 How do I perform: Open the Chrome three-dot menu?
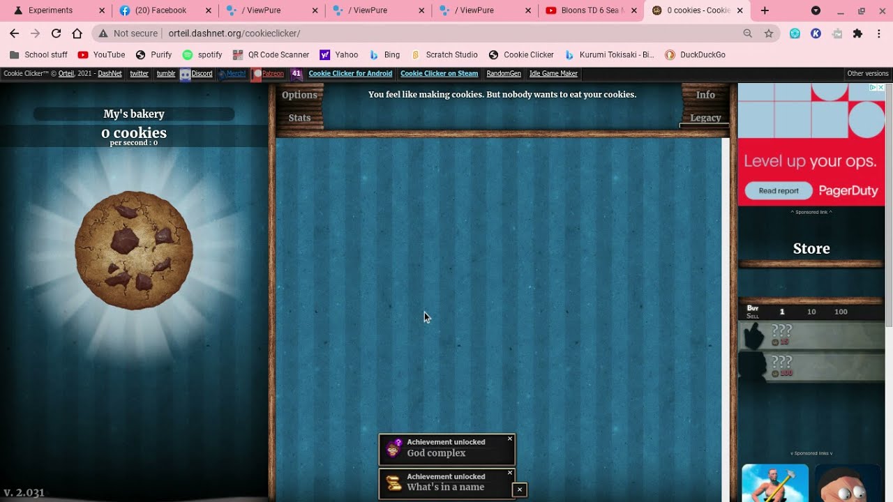[x=879, y=33]
